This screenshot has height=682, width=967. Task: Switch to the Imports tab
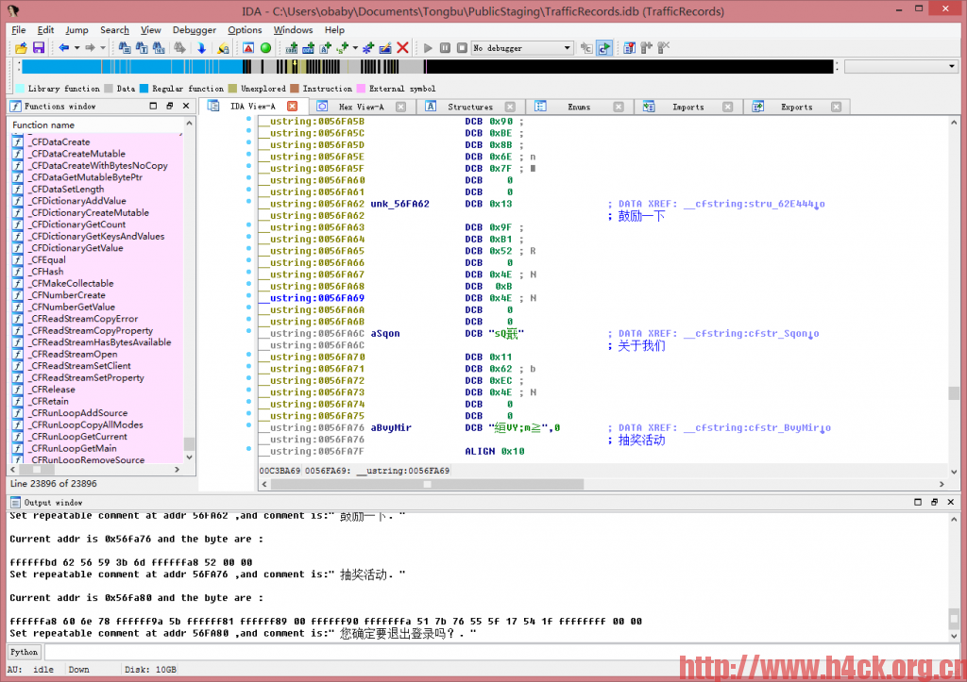pyautogui.click(x=687, y=107)
